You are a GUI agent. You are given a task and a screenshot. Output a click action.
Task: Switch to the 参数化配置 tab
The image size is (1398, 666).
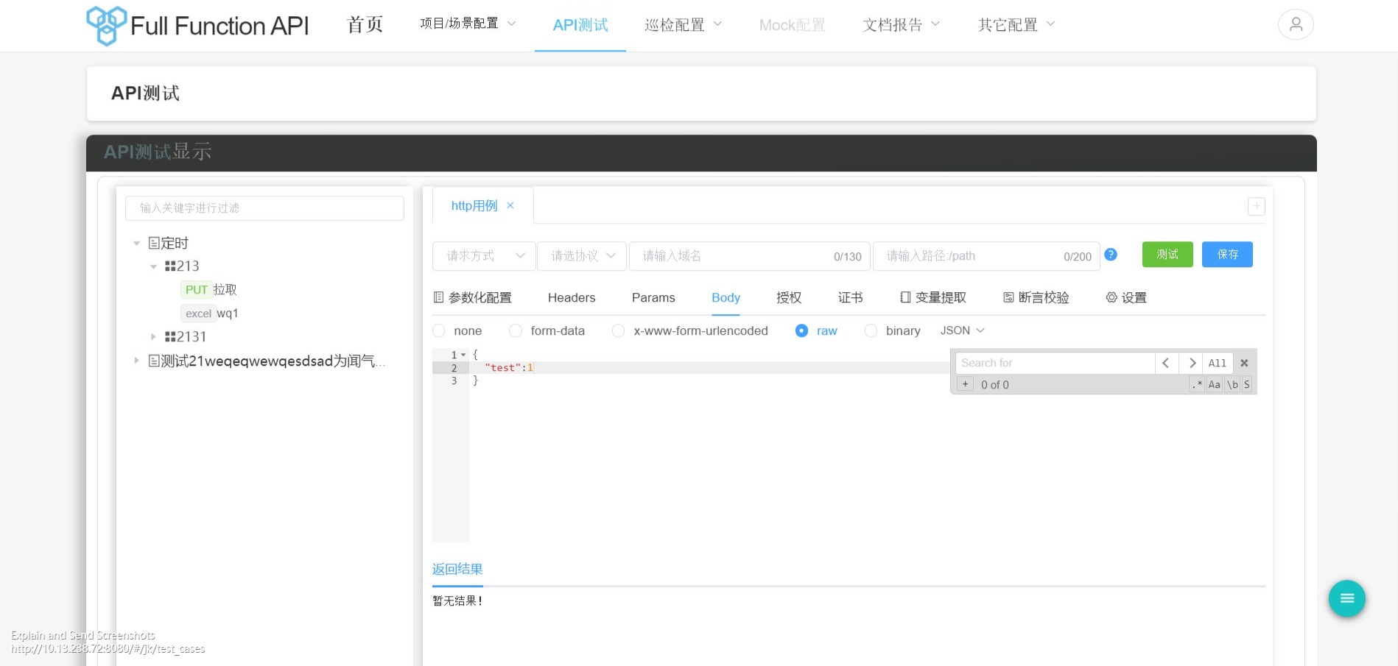click(x=472, y=297)
